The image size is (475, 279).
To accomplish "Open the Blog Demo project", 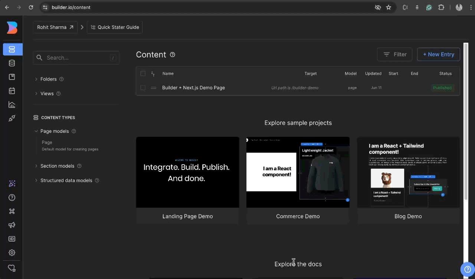I will [x=408, y=180].
